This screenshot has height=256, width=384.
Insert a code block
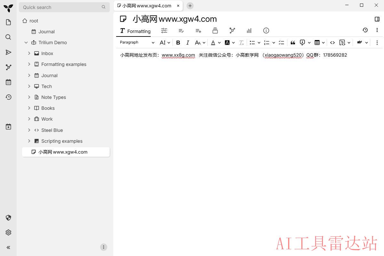[x=342, y=43]
